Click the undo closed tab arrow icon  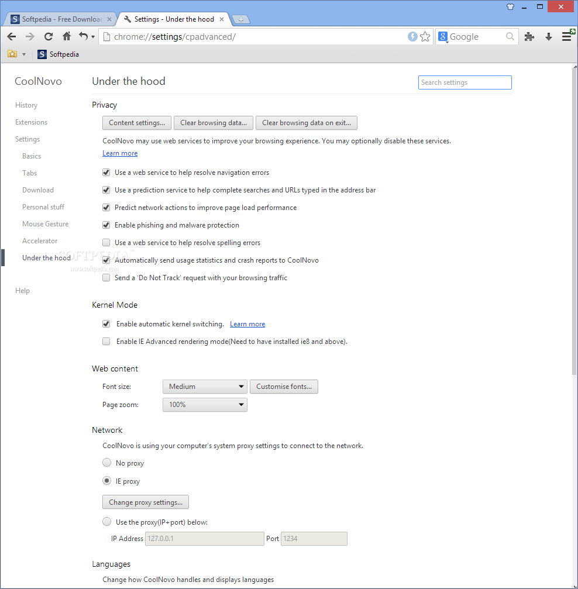tap(83, 36)
